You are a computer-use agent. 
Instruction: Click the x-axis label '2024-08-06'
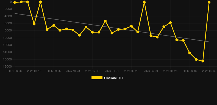pyautogui.click(x=15, y=71)
